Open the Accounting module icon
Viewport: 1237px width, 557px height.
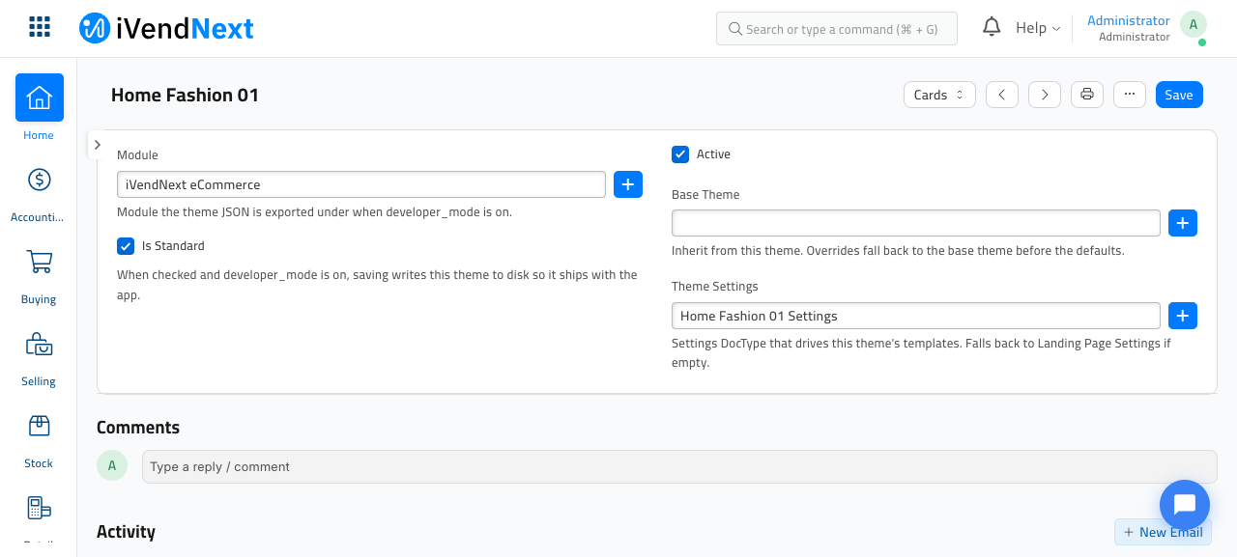pos(40,180)
